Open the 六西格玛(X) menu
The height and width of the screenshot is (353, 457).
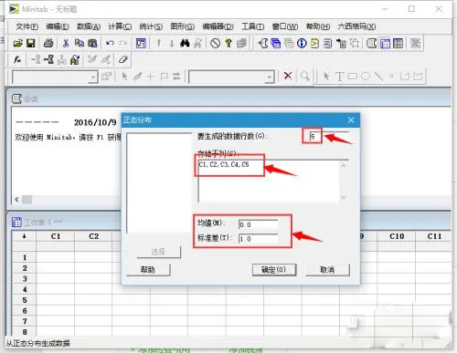[x=356, y=26]
